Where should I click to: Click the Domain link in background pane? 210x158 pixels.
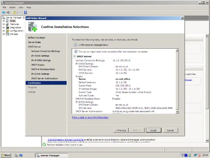tap(189, 80)
